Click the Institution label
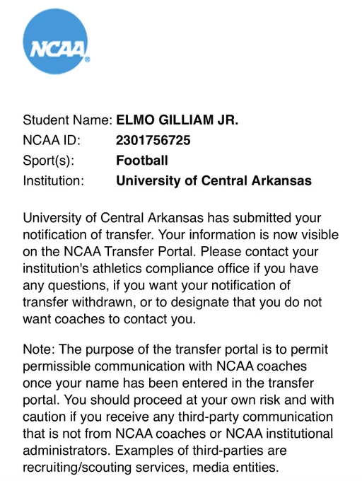Screen dimensions: 362x481 click(53, 180)
